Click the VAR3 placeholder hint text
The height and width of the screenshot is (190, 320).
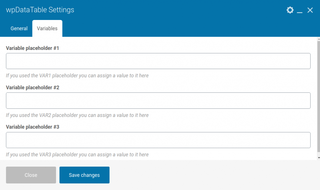(x=77, y=154)
